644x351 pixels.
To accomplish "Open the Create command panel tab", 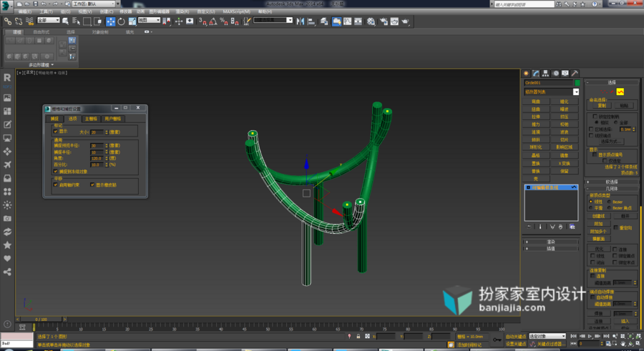I will (526, 73).
